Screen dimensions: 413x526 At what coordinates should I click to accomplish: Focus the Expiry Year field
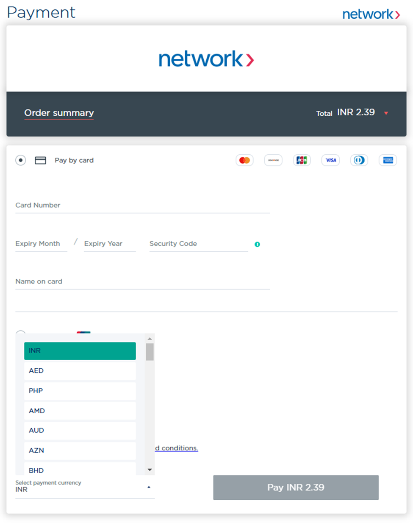pos(110,244)
